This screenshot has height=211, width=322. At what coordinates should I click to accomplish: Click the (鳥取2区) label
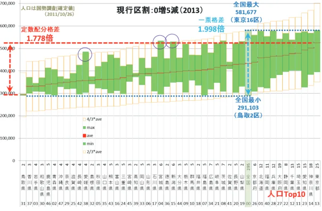[248, 115]
